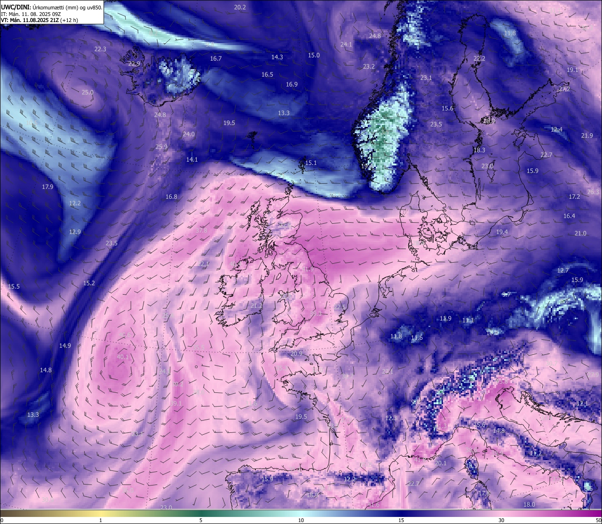Click the 11.9 value label

[x=445, y=319]
